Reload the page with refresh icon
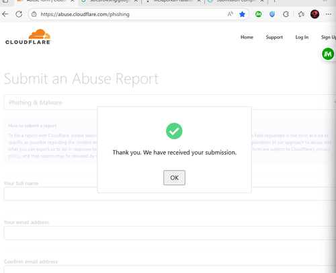The height and width of the screenshot is (273, 336). 19,14
